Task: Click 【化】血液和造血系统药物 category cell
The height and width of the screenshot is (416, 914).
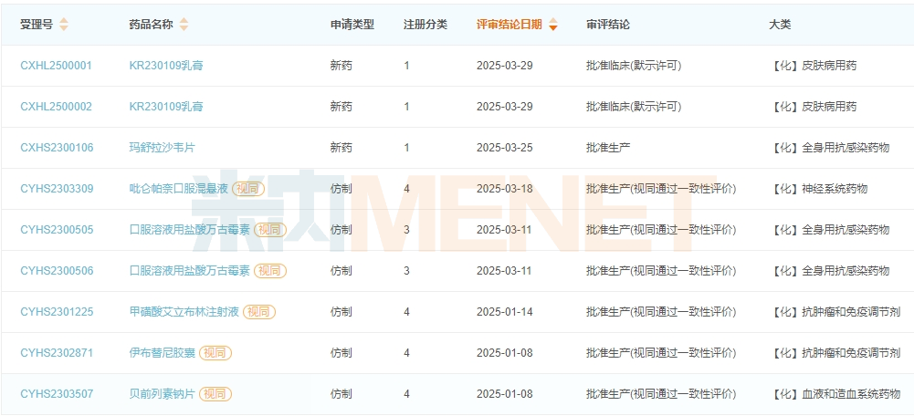Action: (x=835, y=394)
